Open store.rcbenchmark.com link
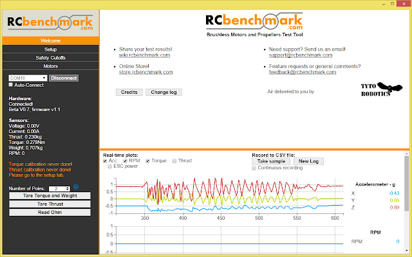Screen dimensions: 412x257 [146, 72]
